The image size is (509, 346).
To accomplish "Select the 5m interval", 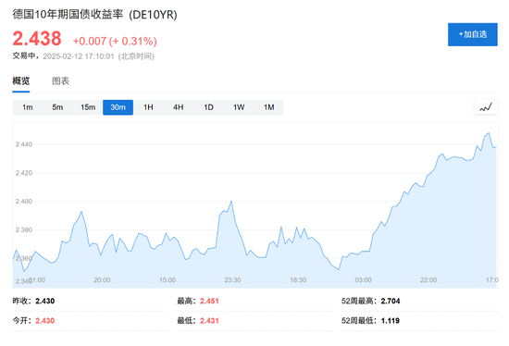I will [57, 107].
